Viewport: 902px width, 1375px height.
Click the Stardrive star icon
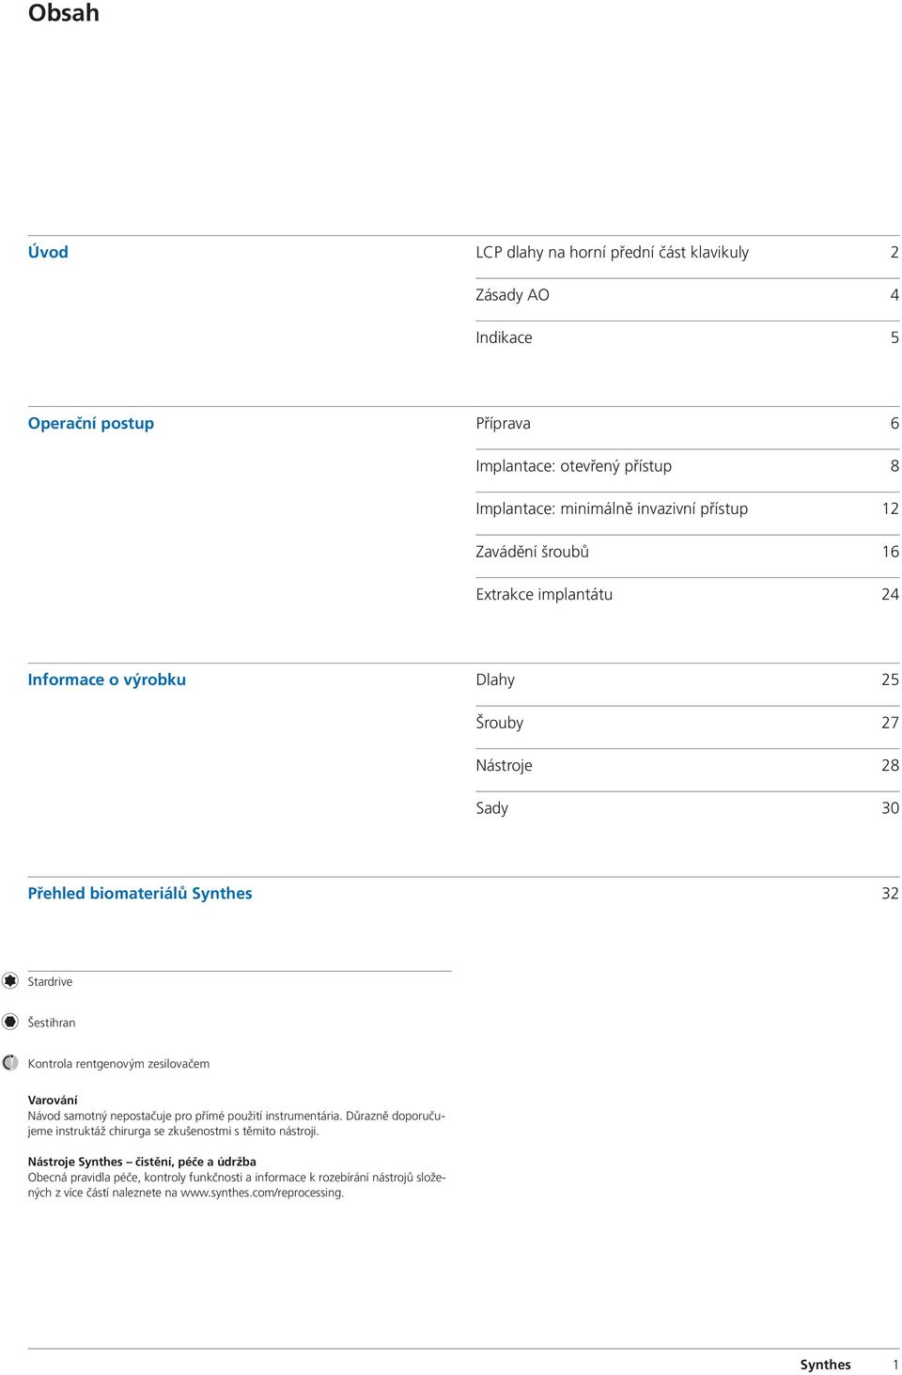(x=10, y=980)
